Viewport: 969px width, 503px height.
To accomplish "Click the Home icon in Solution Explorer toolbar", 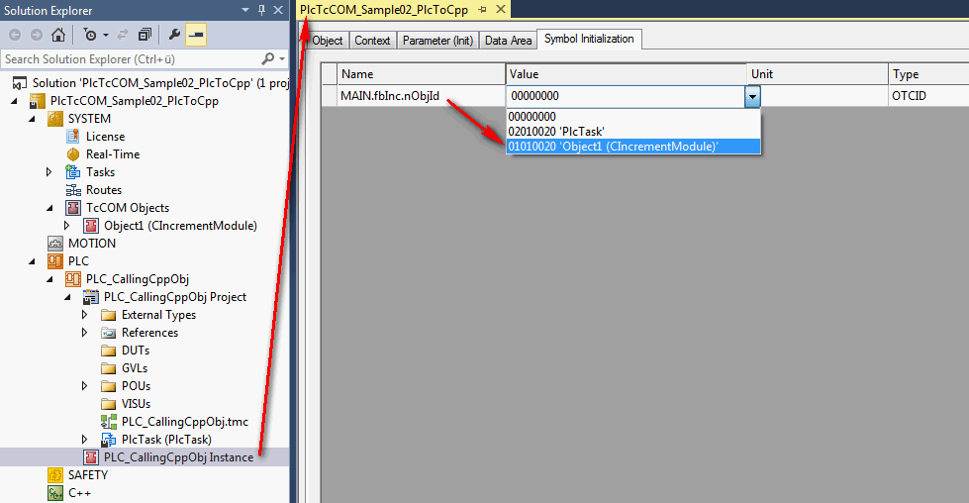I will click(58, 36).
